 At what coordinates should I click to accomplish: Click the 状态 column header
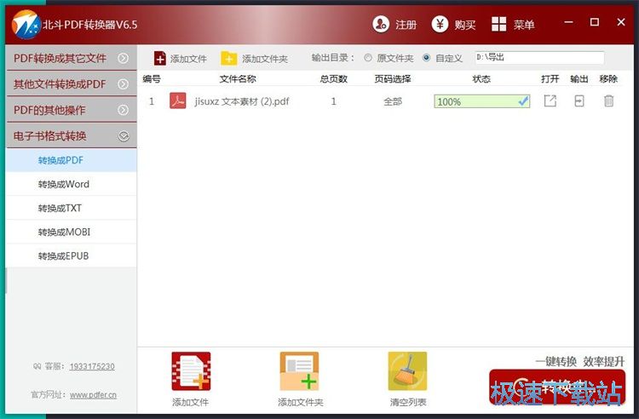pyautogui.click(x=481, y=79)
